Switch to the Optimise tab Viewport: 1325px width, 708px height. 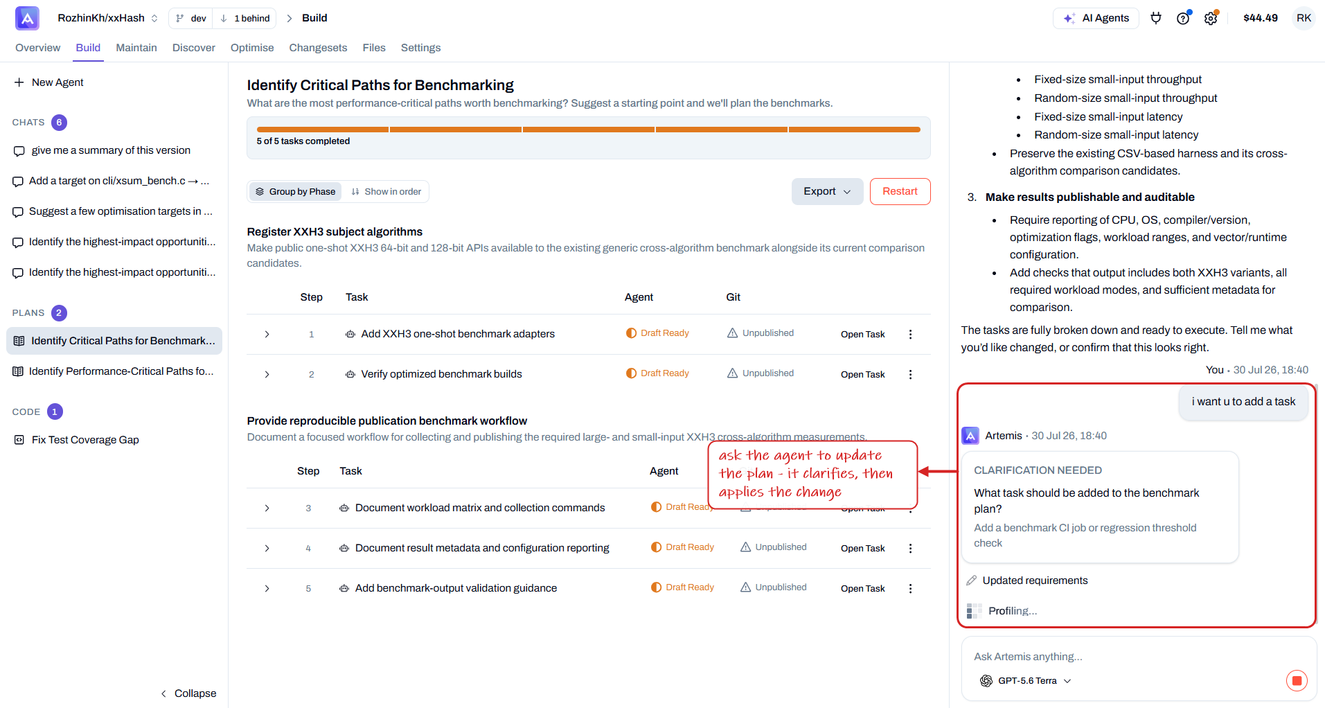point(252,48)
